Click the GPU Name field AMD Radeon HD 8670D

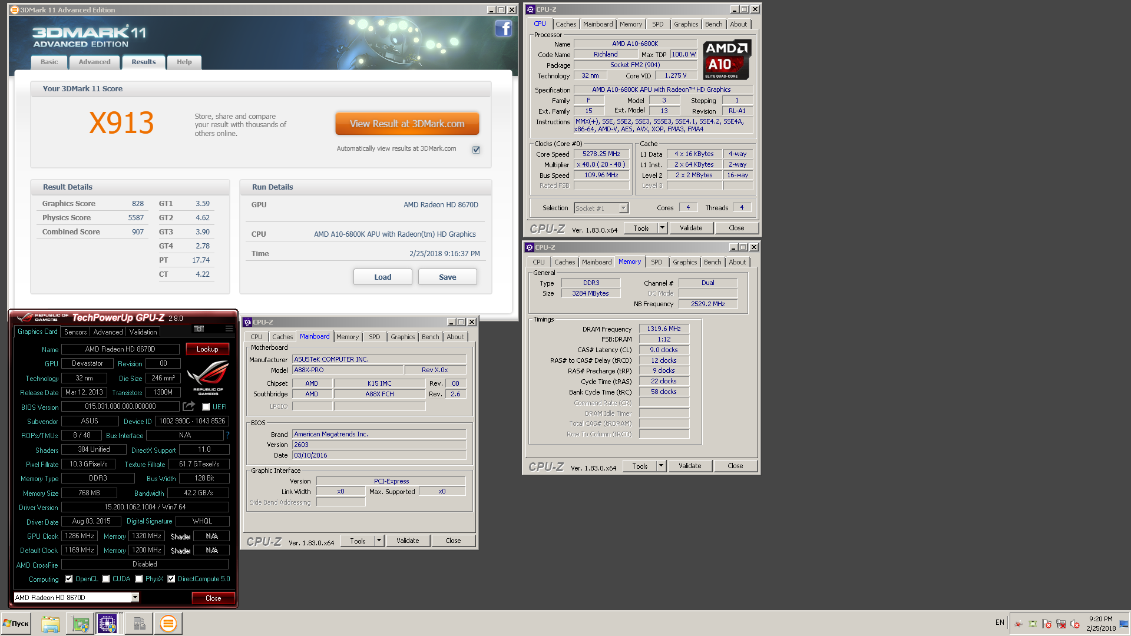point(120,349)
